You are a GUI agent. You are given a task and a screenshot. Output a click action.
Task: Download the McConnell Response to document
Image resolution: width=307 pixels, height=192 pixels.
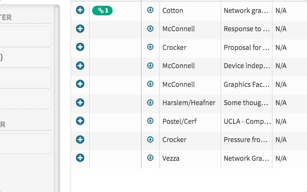click(x=150, y=29)
